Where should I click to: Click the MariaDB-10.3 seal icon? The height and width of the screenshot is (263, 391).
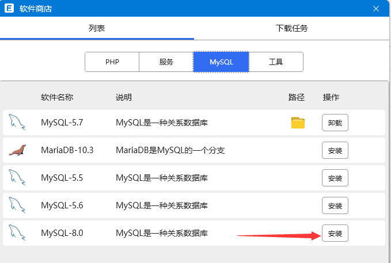pos(17,150)
